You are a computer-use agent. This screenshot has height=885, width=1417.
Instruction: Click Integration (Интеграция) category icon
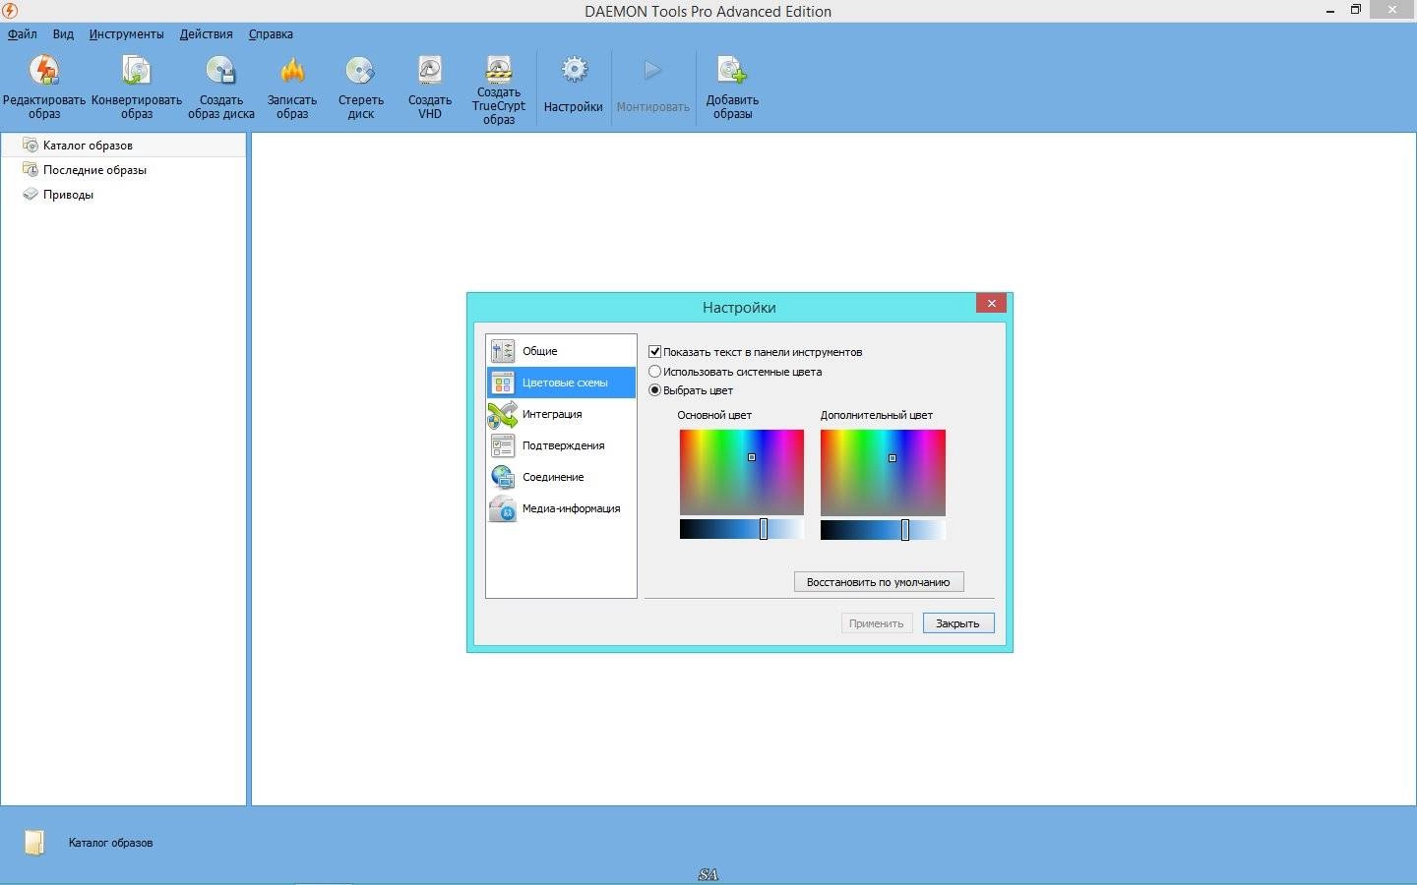click(x=503, y=414)
